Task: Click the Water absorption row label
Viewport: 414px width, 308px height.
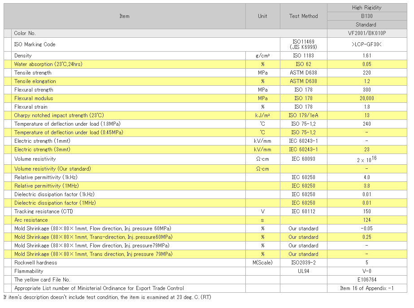Action: pos(48,64)
